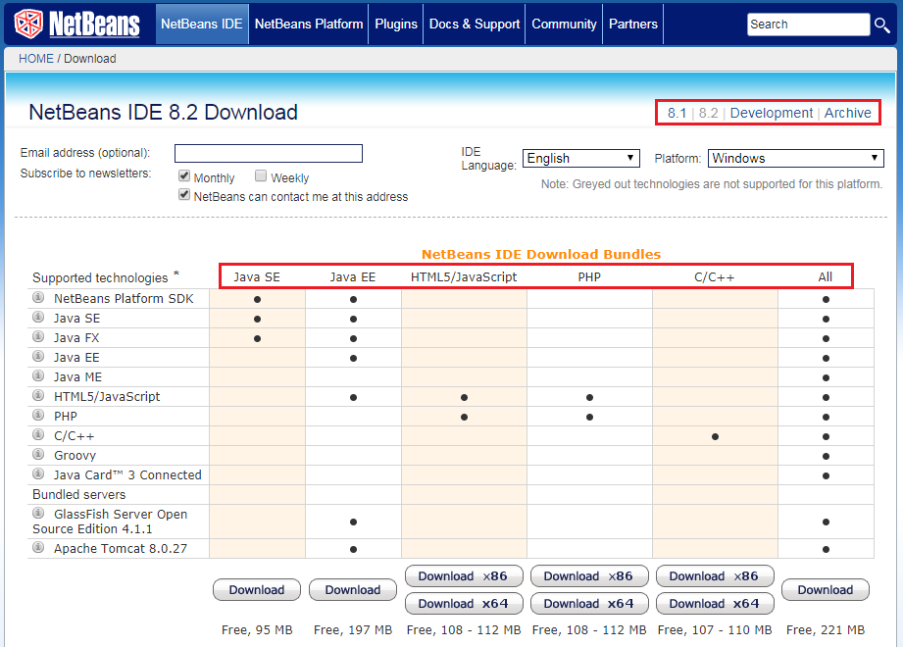Expand the Platform dropdown showing Windows
Viewport: 903px width, 647px height.
click(795, 158)
